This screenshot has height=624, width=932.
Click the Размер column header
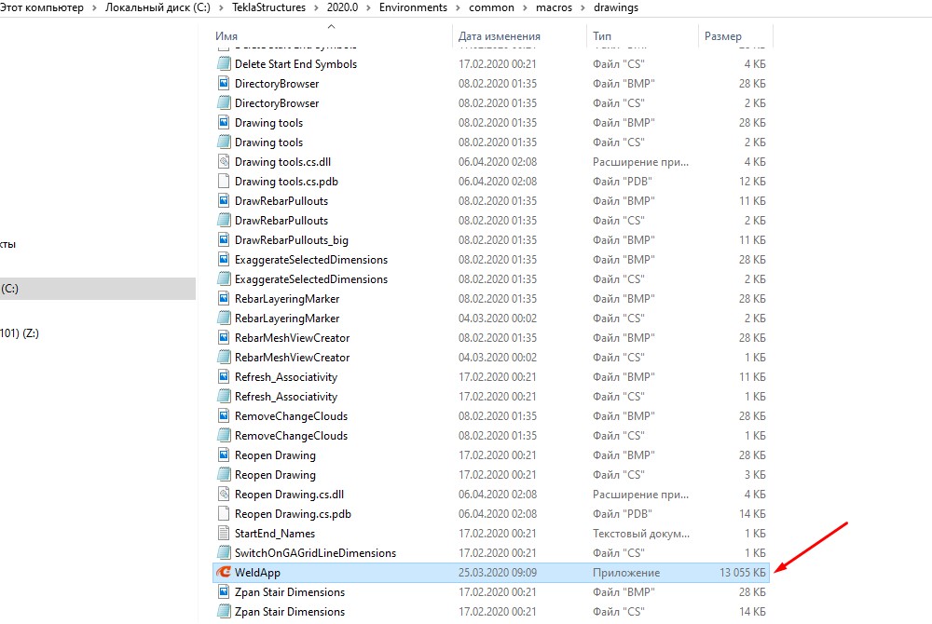[722, 36]
